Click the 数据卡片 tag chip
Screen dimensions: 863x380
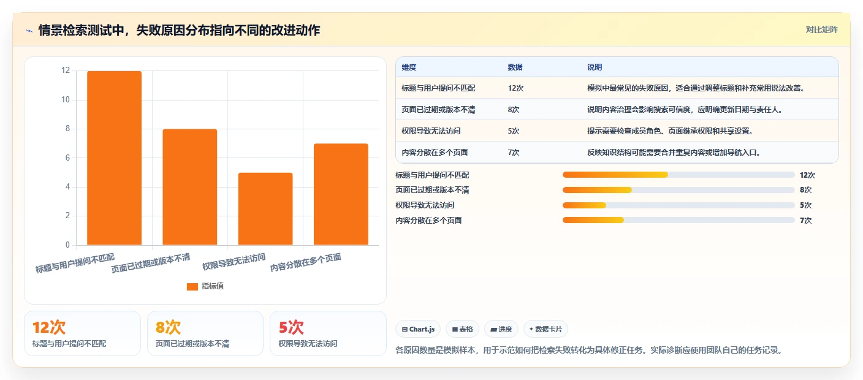pyautogui.click(x=546, y=329)
